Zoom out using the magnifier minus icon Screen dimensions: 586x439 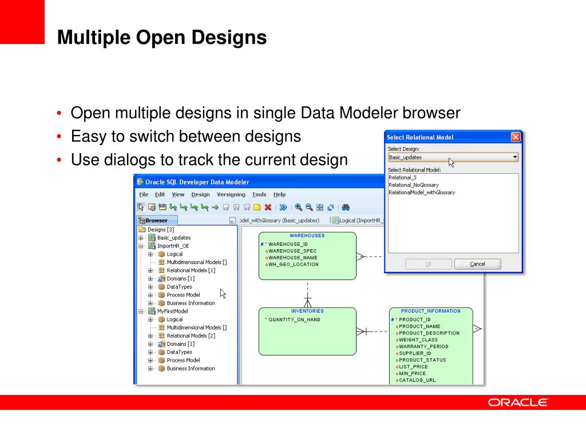coord(309,207)
